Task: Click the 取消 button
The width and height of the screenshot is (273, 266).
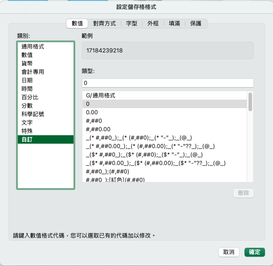Action: click(x=229, y=252)
